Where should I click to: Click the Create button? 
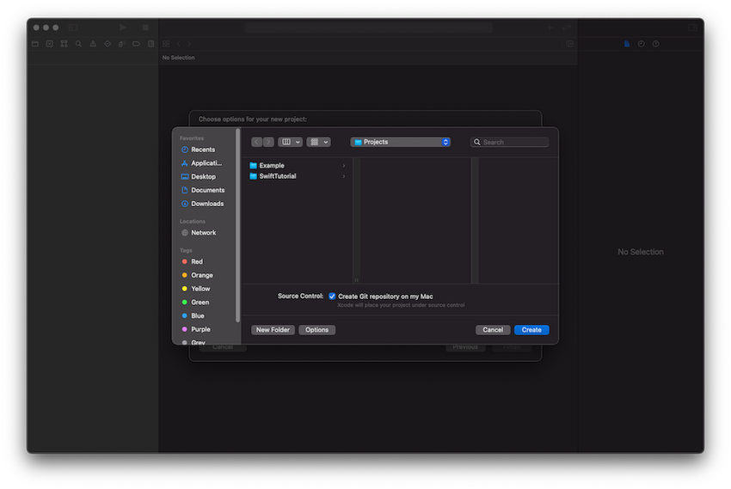point(531,330)
